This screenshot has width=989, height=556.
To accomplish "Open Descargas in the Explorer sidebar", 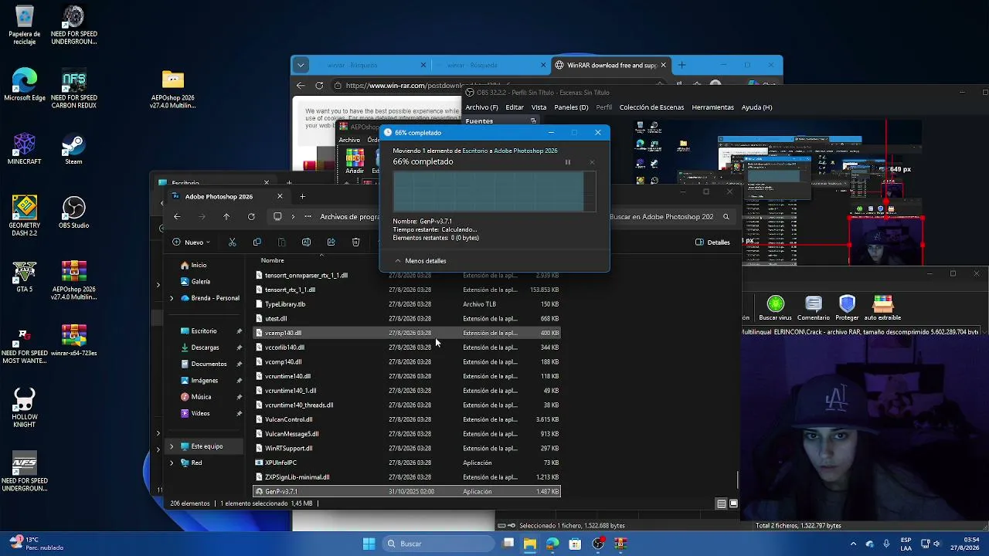I will coord(205,347).
